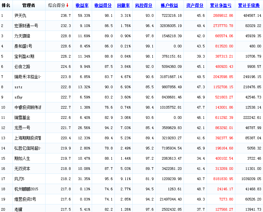Click 风控得分 value 99.1
Image resolution: width=263 pixels, height=212 pixels.
149,46
